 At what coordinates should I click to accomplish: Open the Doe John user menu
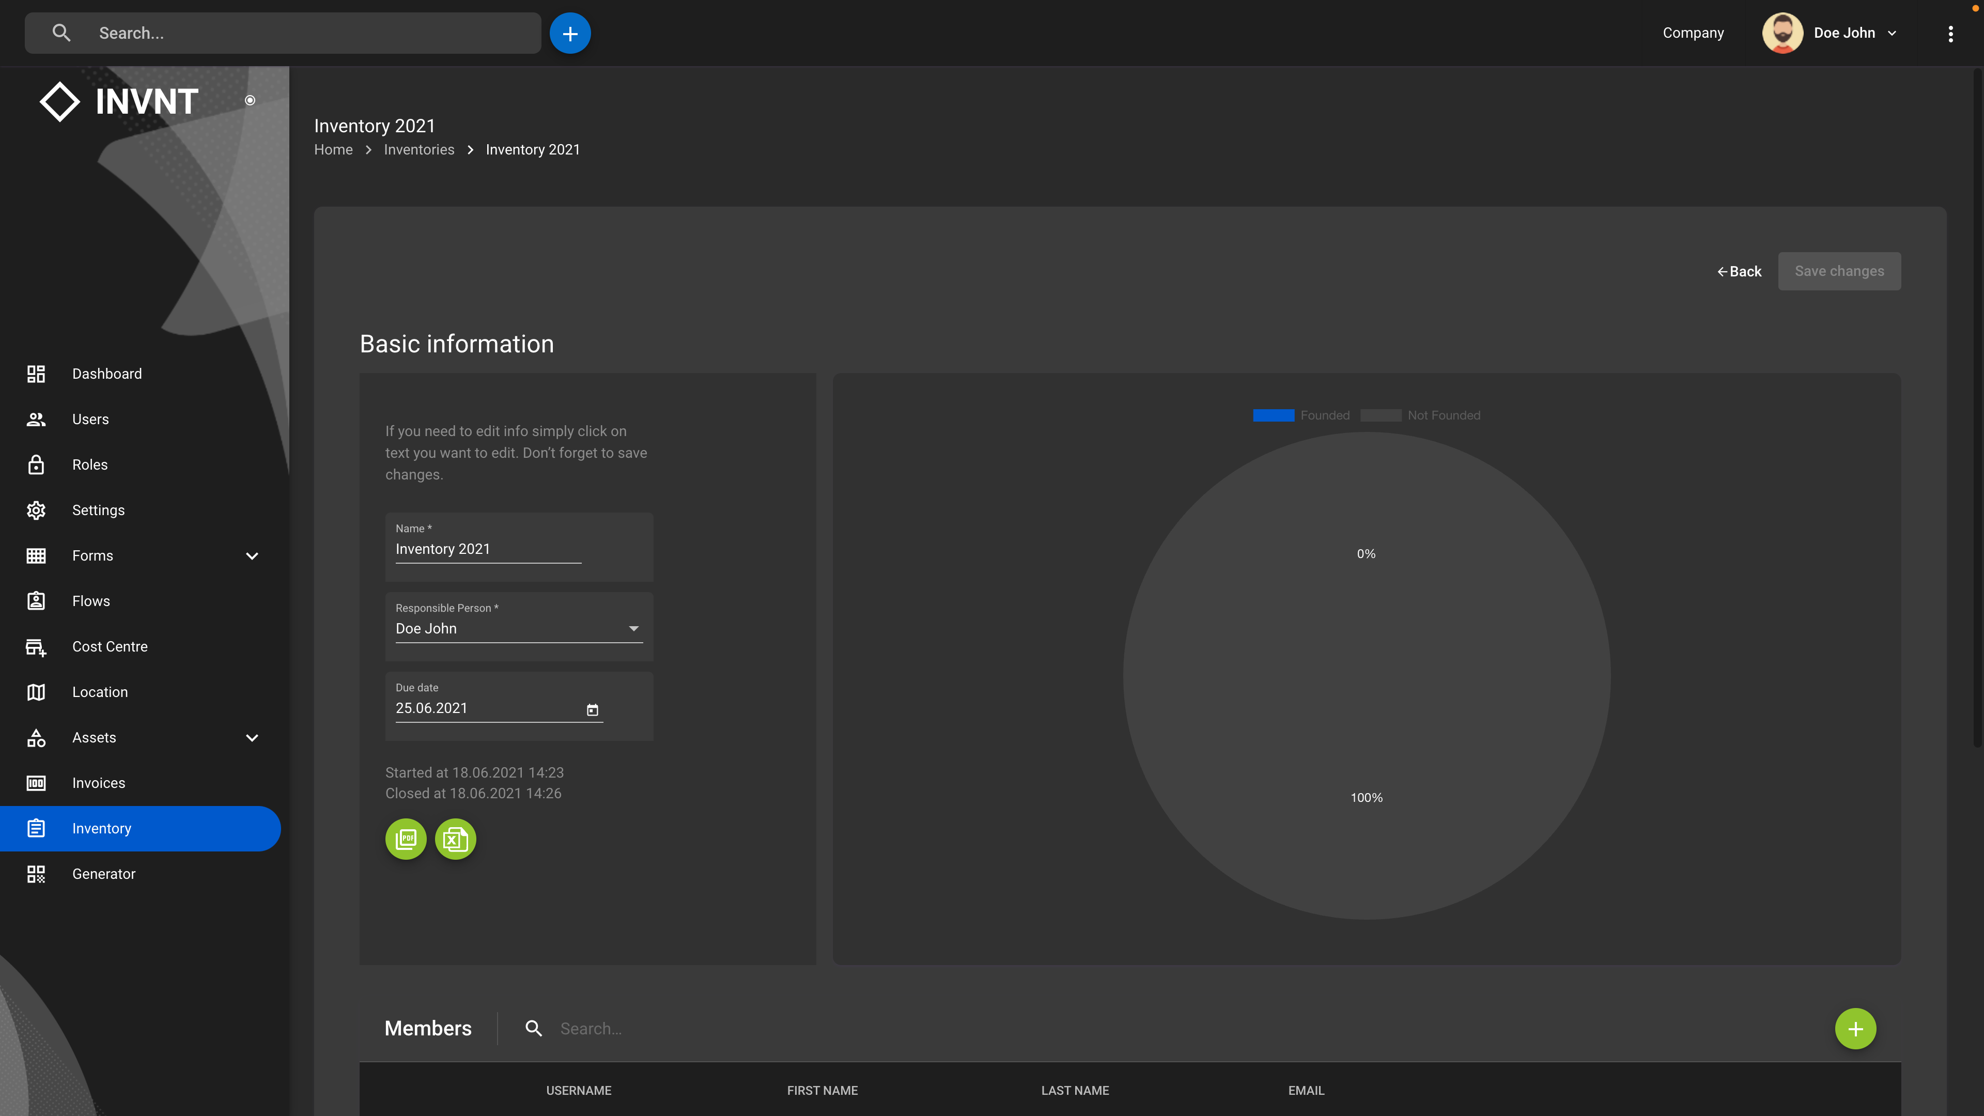click(1844, 33)
